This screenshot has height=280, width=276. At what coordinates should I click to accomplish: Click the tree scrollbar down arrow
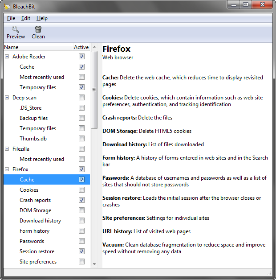coord(94,264)
